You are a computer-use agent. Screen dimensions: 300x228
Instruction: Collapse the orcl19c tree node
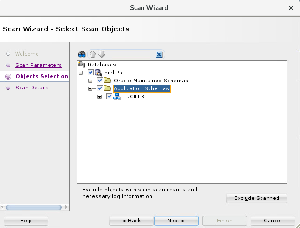pyautogui.click(x=81, y=73)
